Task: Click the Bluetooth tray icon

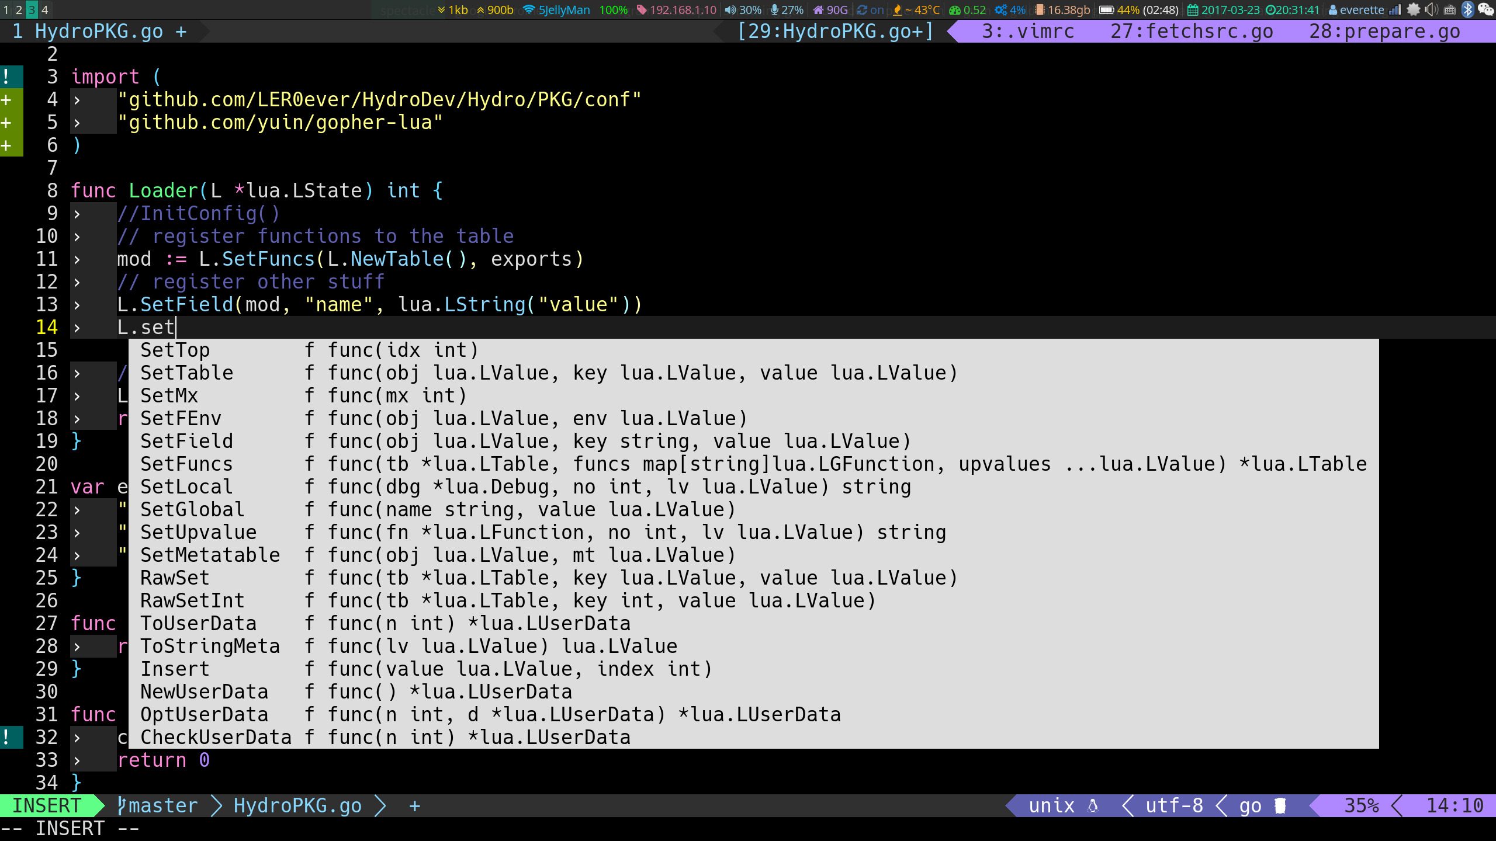Action: point(1467,9)
